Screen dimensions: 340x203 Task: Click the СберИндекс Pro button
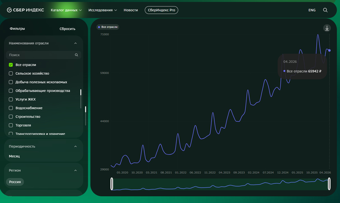point(161,10)
